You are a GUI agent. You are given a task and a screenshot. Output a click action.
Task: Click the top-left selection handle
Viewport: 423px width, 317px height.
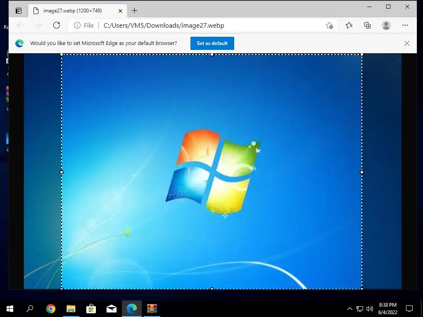(62, 55)
